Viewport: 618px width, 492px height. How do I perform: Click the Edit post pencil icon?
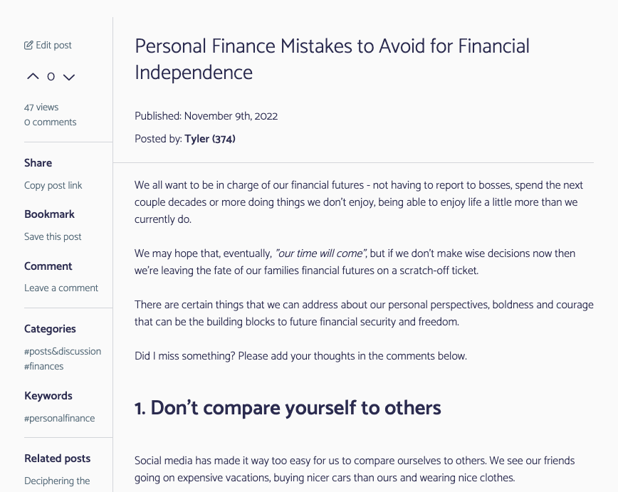pos(28,46)
